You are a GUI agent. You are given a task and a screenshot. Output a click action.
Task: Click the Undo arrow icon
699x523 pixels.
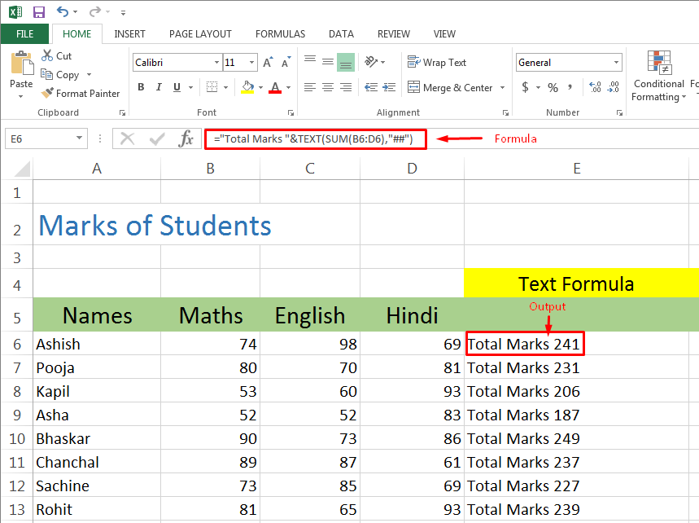[x=63, y=12]
